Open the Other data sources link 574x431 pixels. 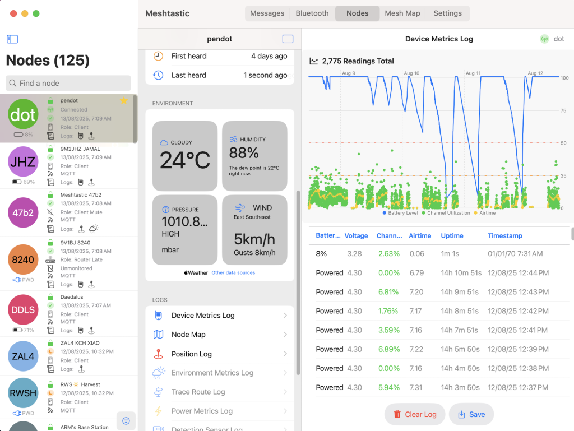click(x=233, y=272)
